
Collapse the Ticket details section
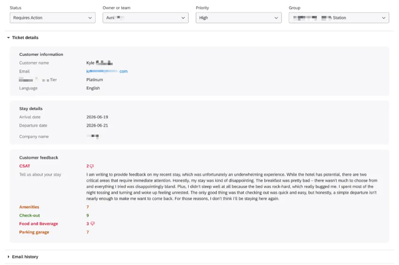click(23, 38)
